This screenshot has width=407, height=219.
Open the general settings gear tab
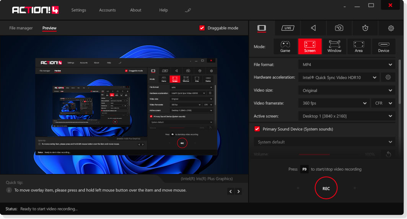coord(391,28)
